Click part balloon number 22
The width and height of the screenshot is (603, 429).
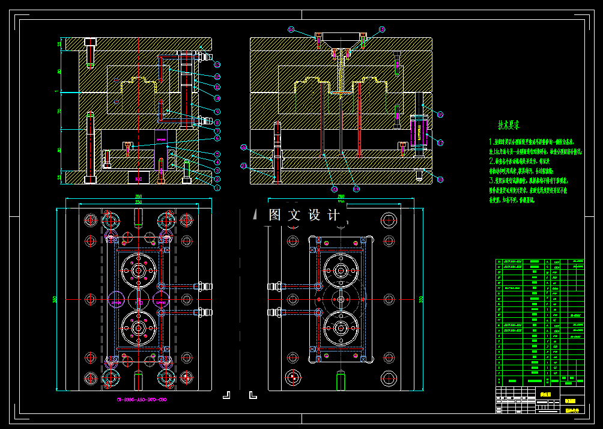[x=243, y=147]
